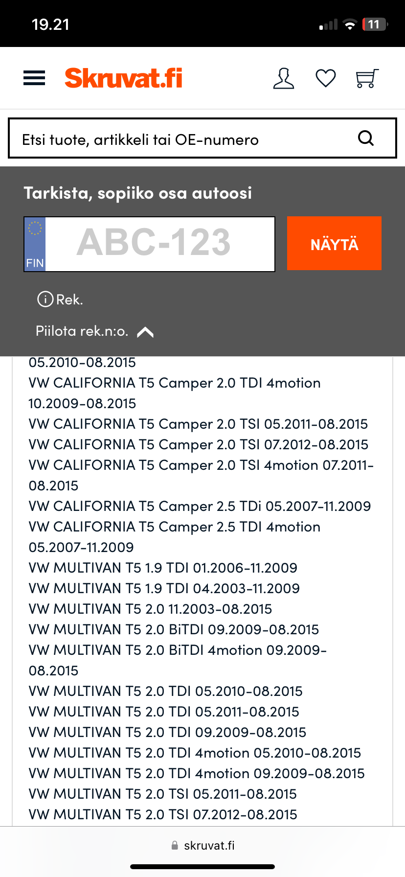Open the wishlist heart icon
Viewport: 405px width, 877px height.
(x=325, y=78)
